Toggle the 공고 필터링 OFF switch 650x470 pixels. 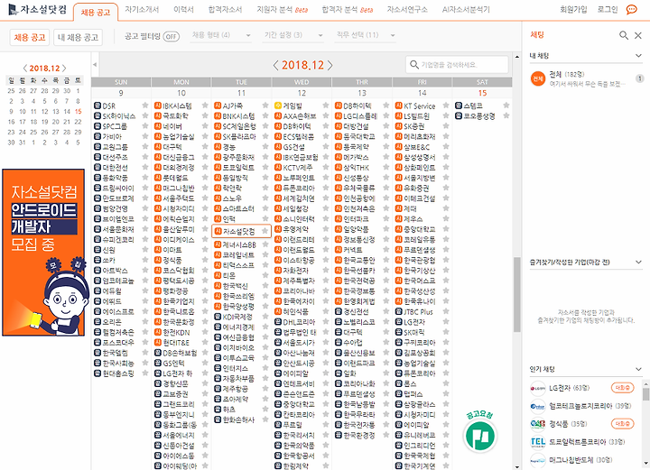click(x=172, y=36)
